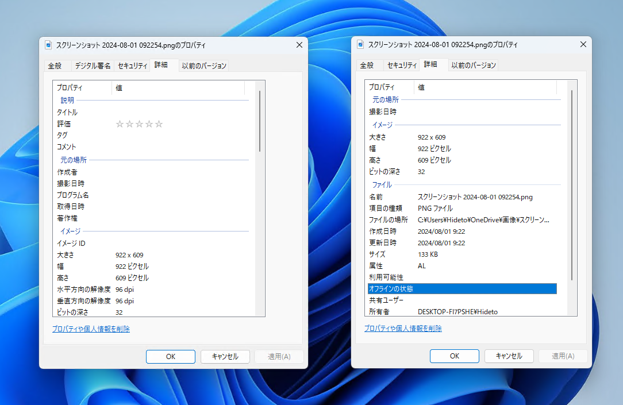
Task: Open プロパティや個人情報を削除 link in left dialog
Action: click(x=91, y=329)
